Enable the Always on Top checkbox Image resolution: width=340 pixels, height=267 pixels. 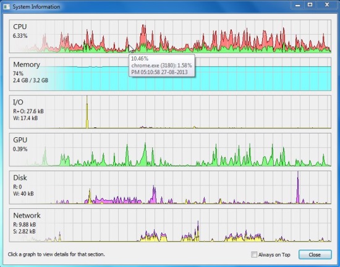[254, 255]
